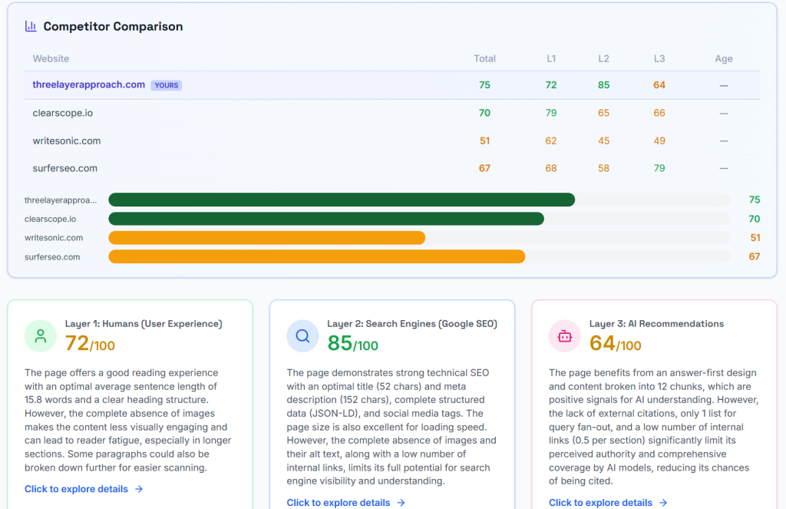The height and width of the screenshot is (509, 786).
Task: Click the Layer 2 85/100 score
Action: coord(352,343)
